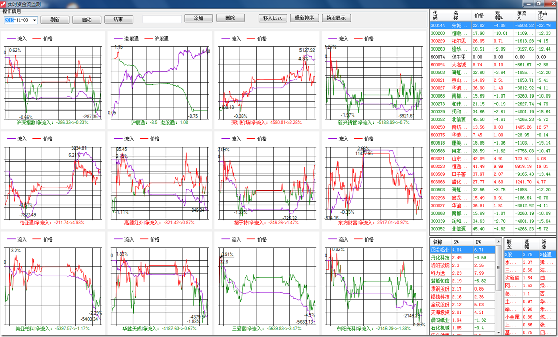Select stock row 603589 口子窖
Image resolution: width=558 pixels, height=337 pixels.
[493, 174]
